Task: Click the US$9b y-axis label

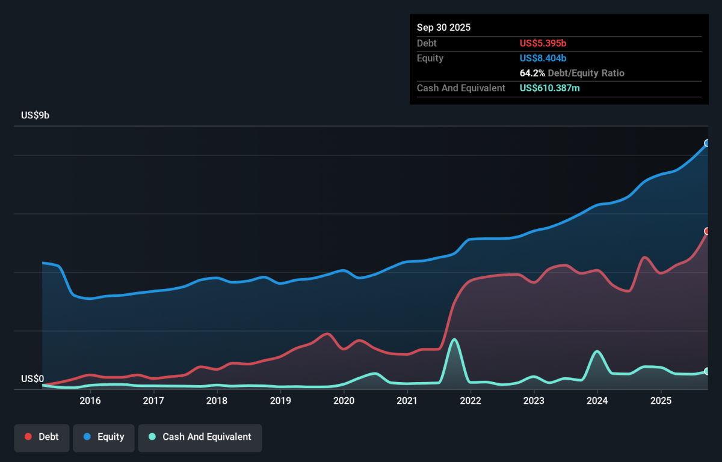Action: [35, 115]
